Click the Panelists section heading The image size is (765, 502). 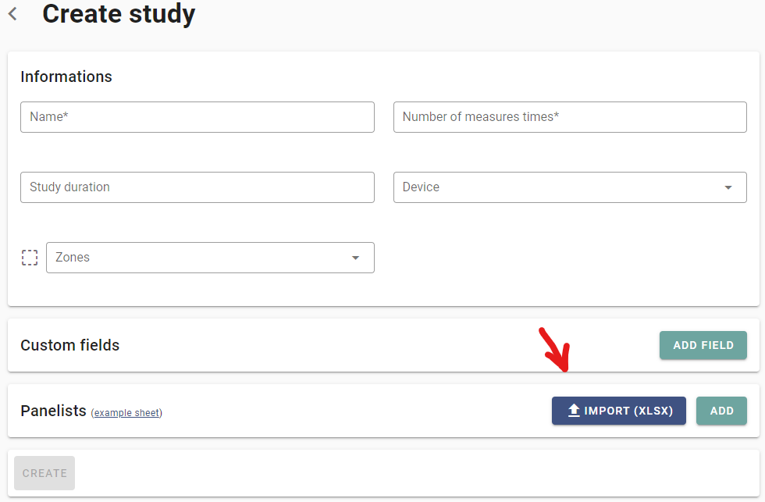(53, 411)
